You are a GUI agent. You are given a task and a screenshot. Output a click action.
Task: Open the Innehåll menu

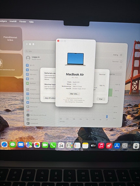point(13,21)
